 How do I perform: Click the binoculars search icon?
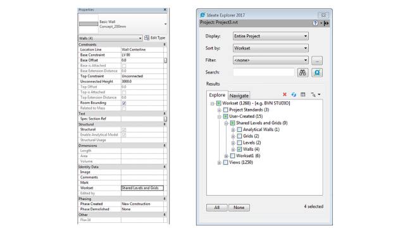(302, 73)
